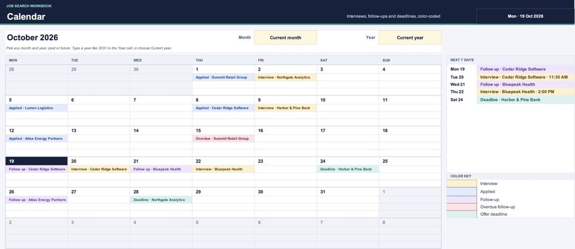Click the subtitle Interviews, follow-ups and deadlines

[394, 16]
